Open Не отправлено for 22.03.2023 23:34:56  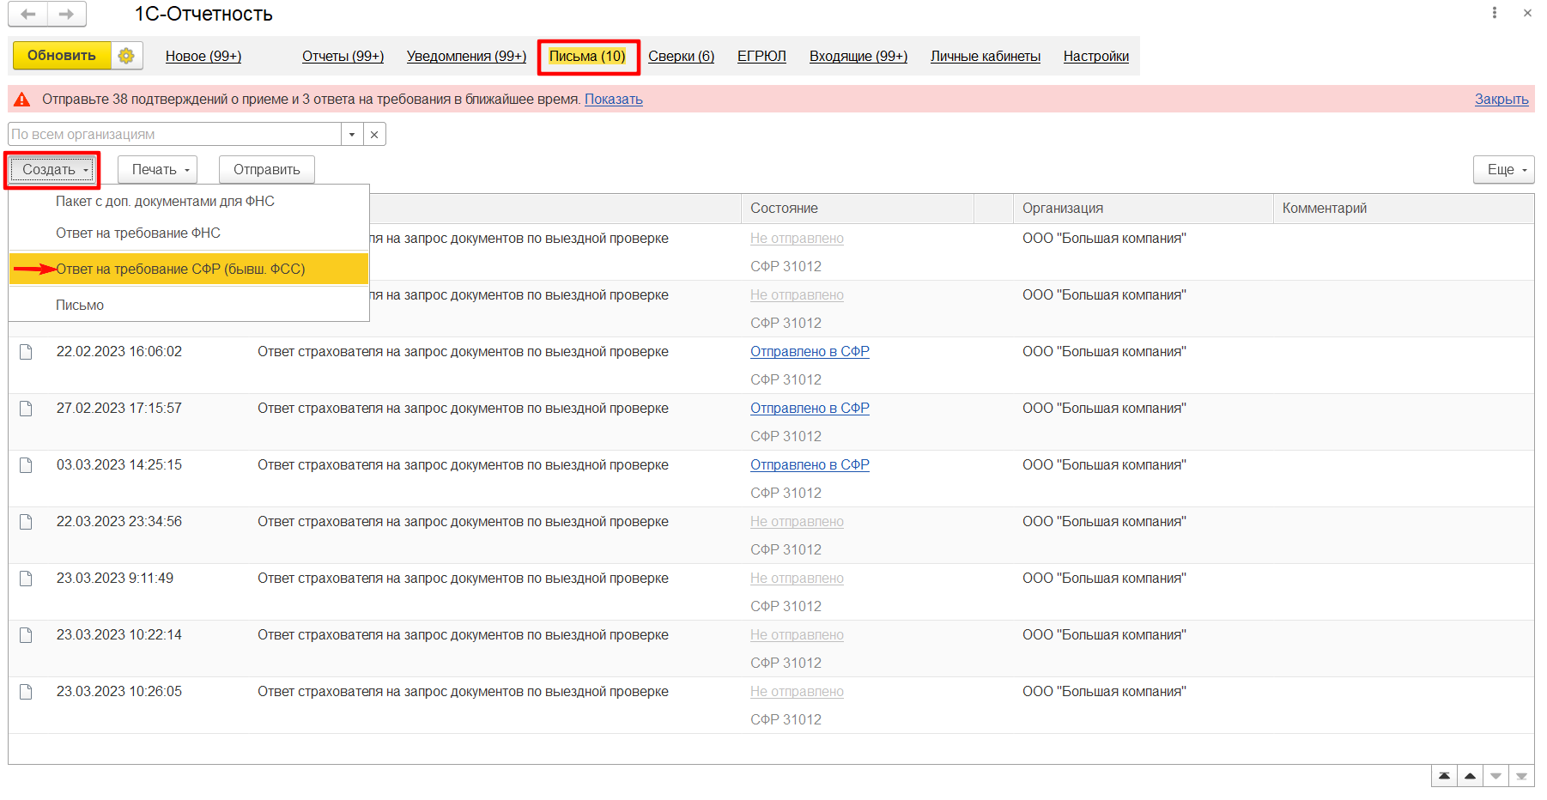coord(797,522)
